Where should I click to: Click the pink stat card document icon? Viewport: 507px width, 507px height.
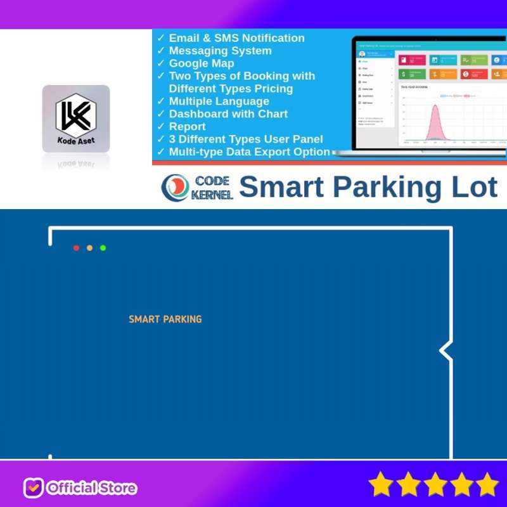pos(404,60)
